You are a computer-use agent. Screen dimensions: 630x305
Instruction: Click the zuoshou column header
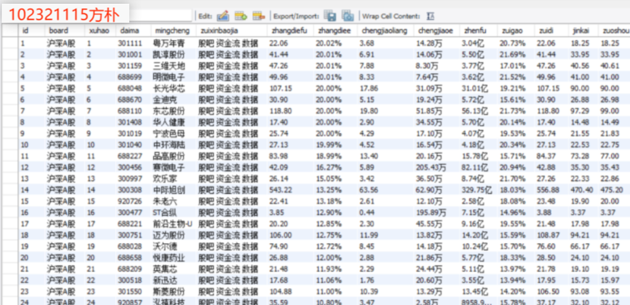(614, 30)
